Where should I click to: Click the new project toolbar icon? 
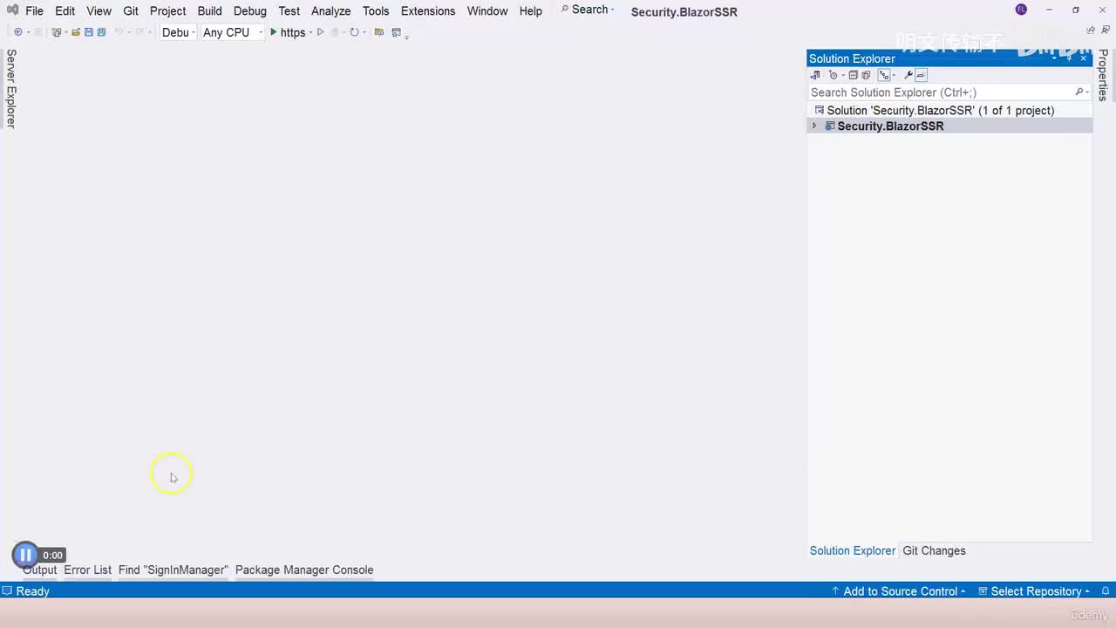click(x=57, y=32)
